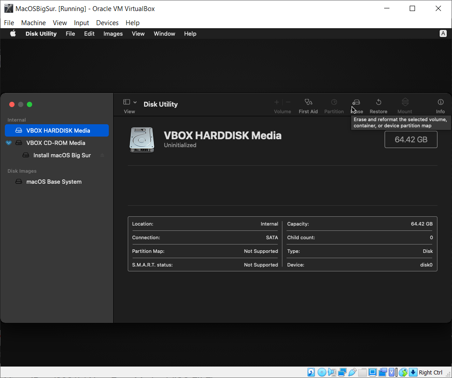Click the display status icon
452x378 pixels.
pos(372,372)
